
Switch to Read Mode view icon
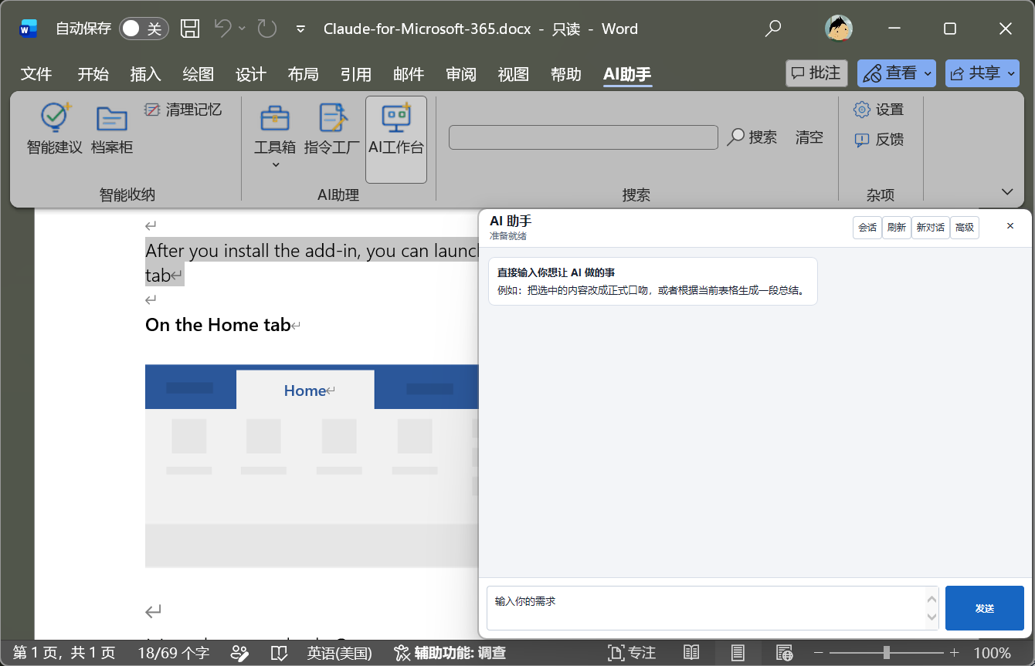point(691,653)
